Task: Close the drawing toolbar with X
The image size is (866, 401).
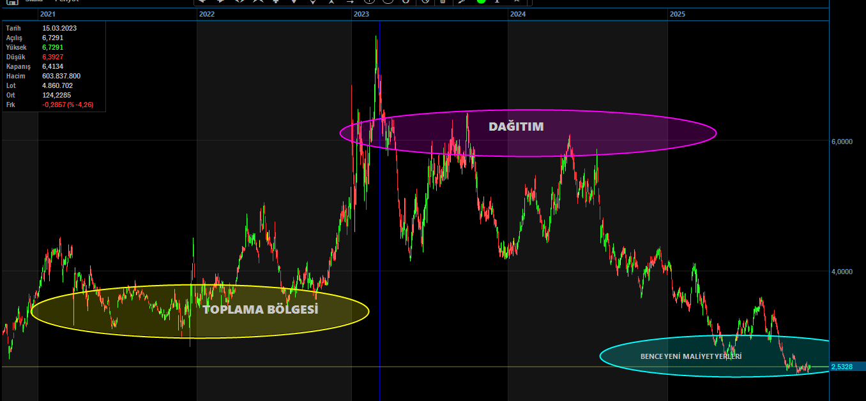Action: (516, 2)
